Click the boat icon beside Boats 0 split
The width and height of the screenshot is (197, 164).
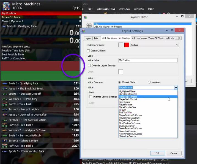(5, 83)
